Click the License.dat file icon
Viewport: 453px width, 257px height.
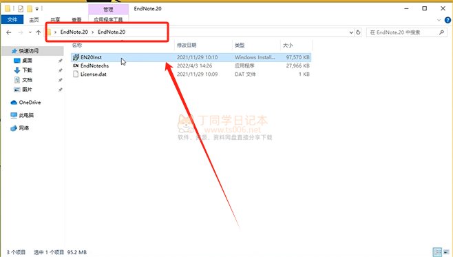coord(76,74)
